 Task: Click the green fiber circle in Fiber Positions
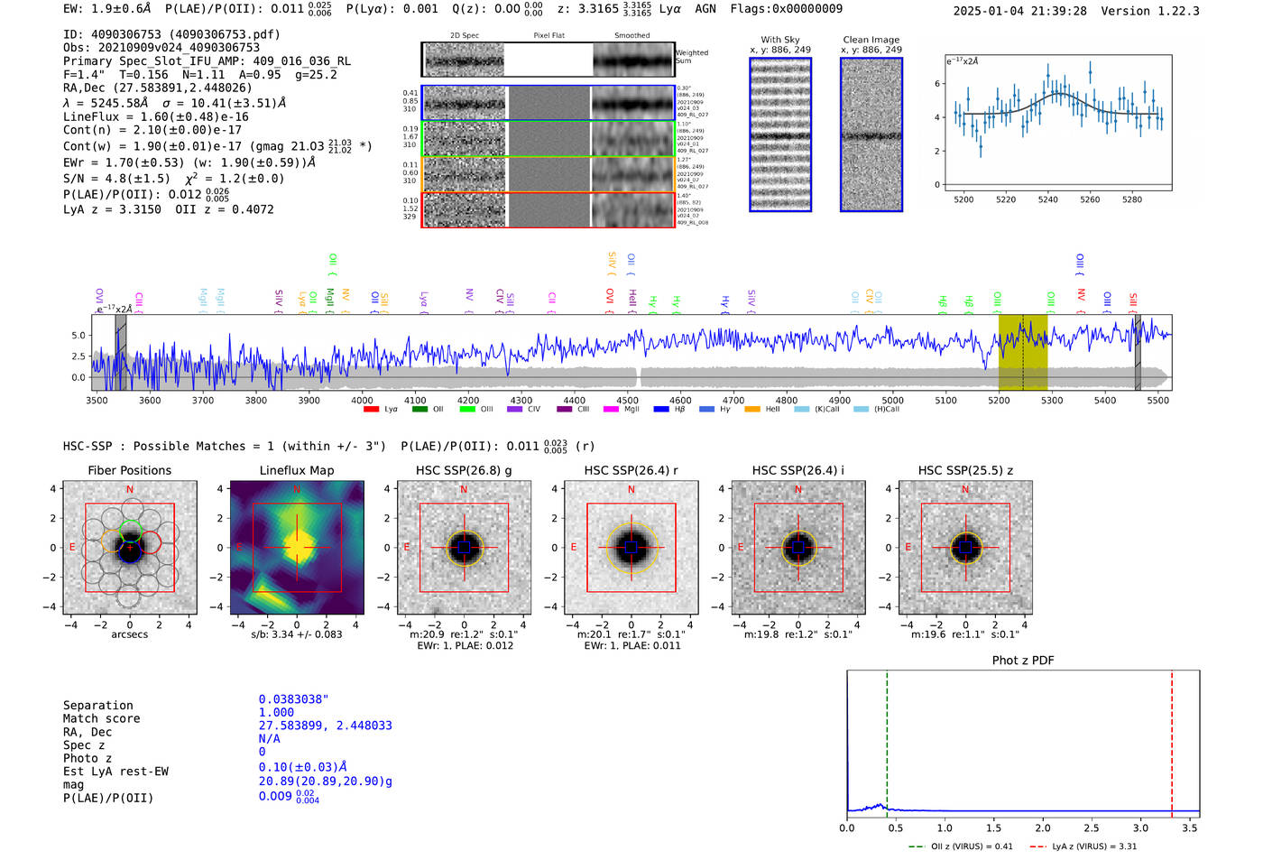click(131, 532)
